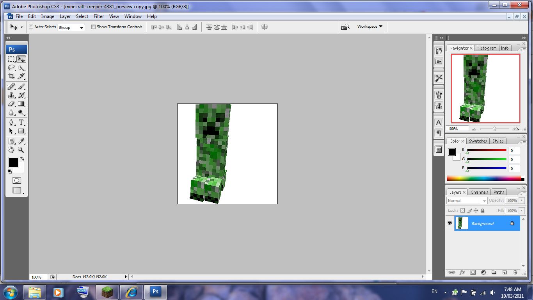Click the Delete layer trash icon
Screen dimensions: 533x300
[515, 272]
